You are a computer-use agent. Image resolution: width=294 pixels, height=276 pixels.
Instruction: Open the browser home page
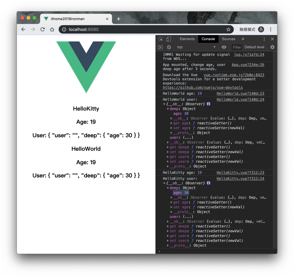point(52,30)
